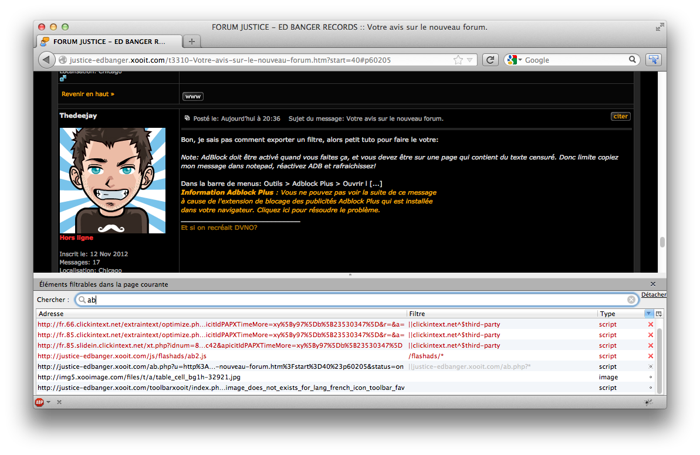Click the blue sort arrow column header
This screenshot has height=455, width=700.
[x=649, y=314]
